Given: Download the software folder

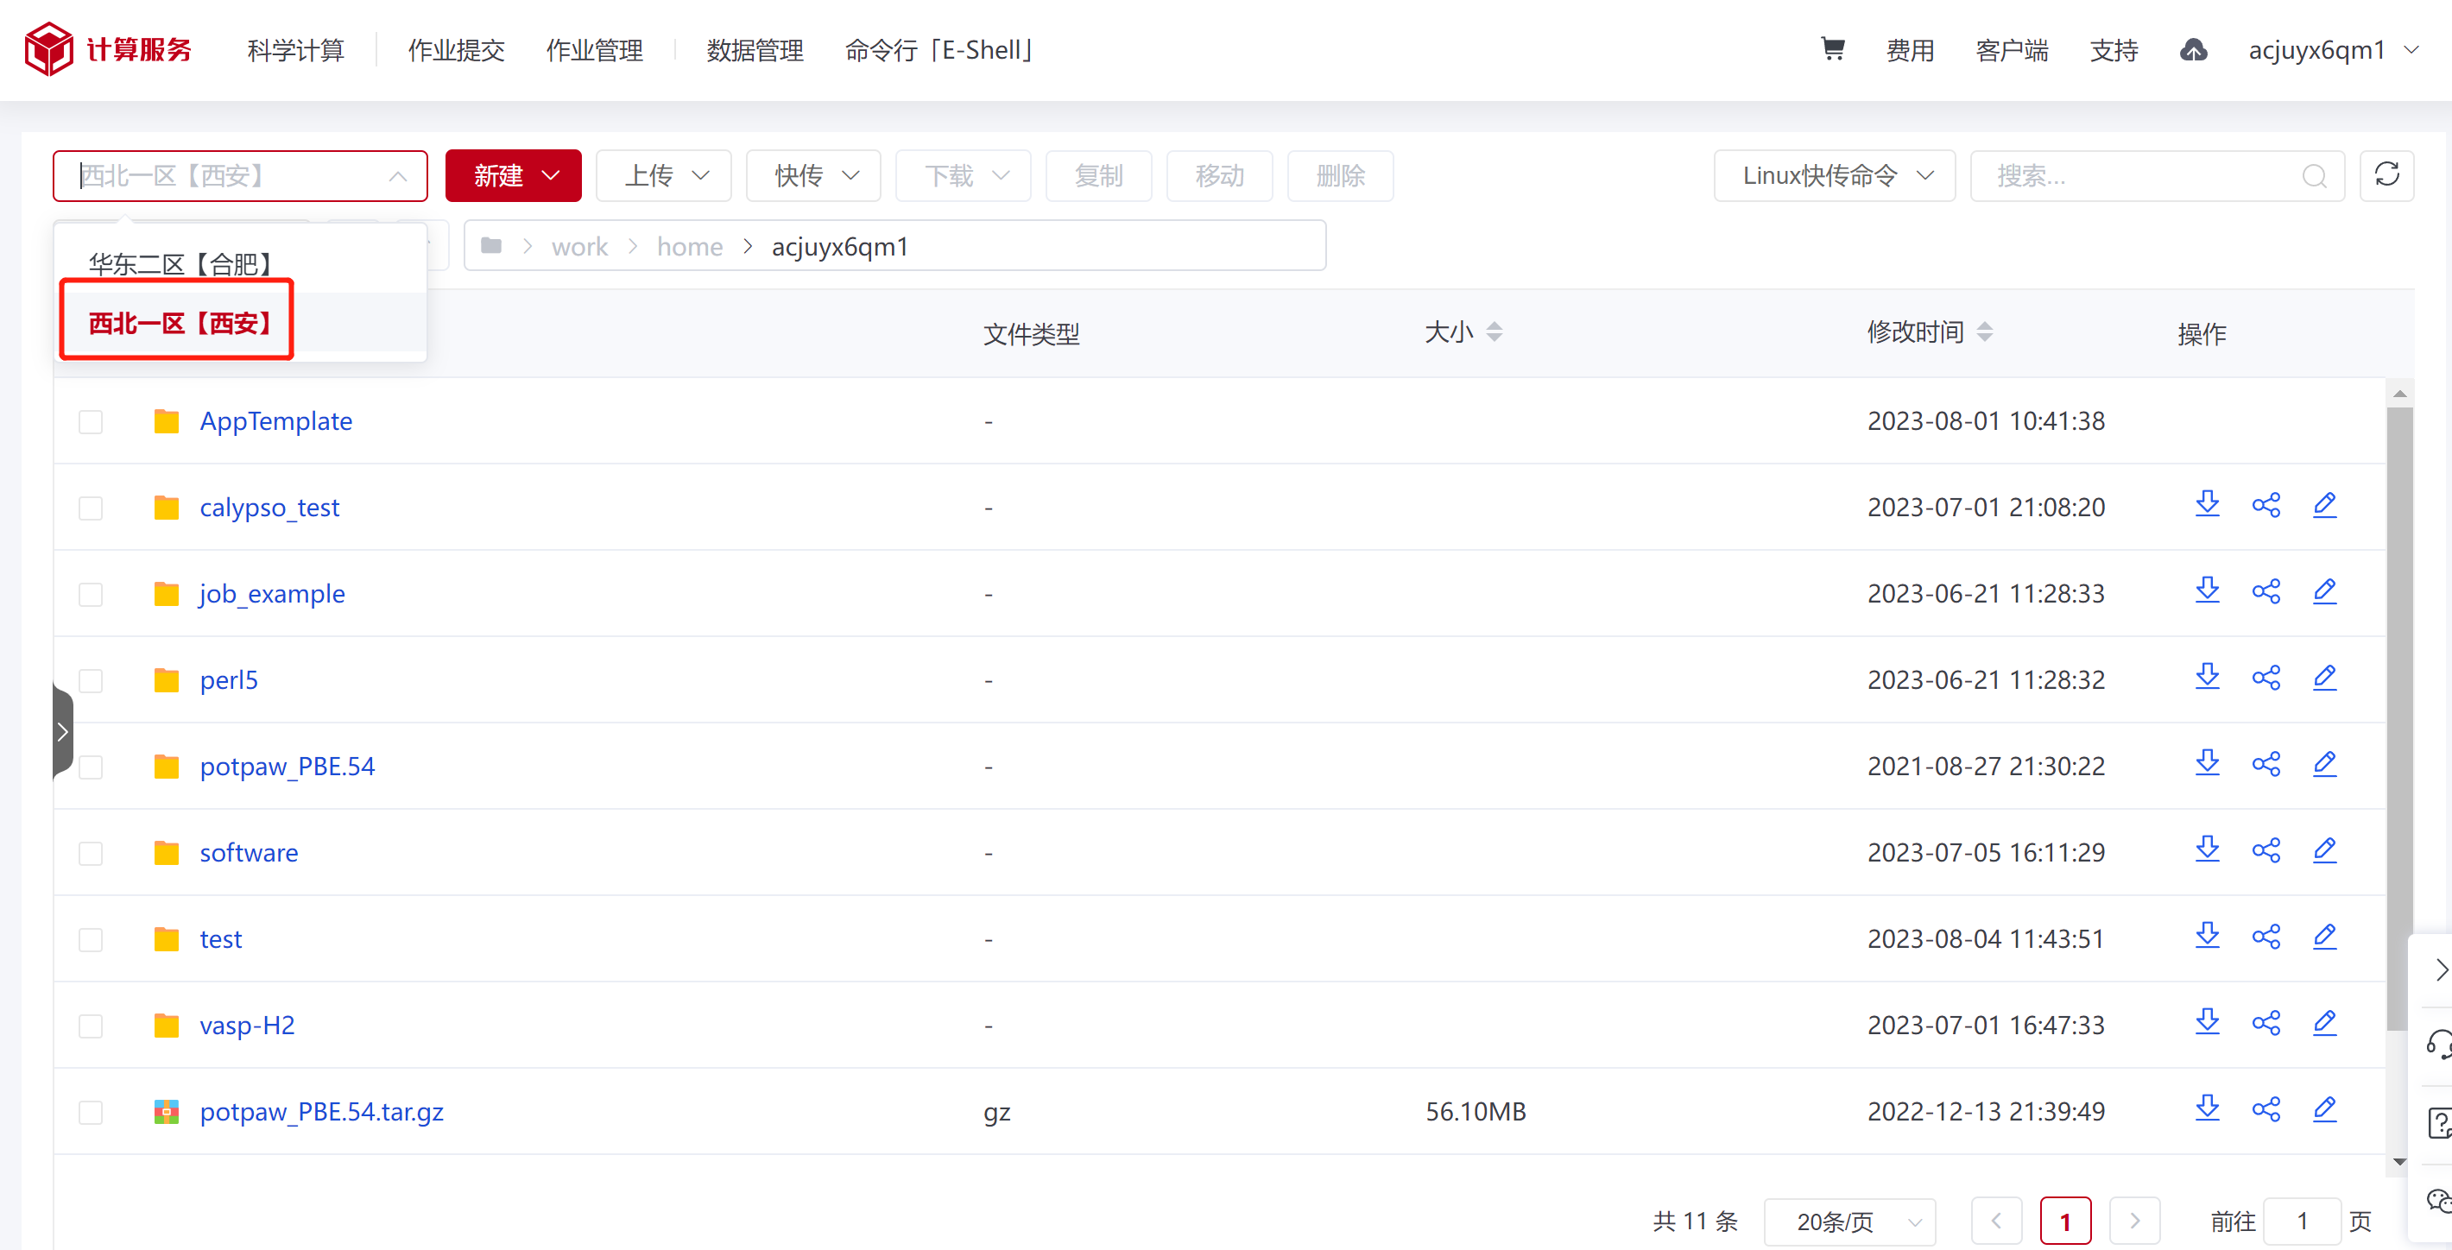Looking at the screenshot, I should point(2208,851).
